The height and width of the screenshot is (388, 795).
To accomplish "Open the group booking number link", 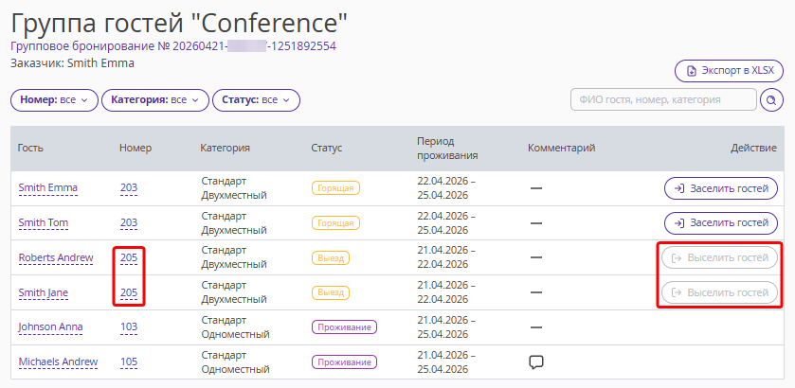I will pyautogui.click(x=173, y=46).
